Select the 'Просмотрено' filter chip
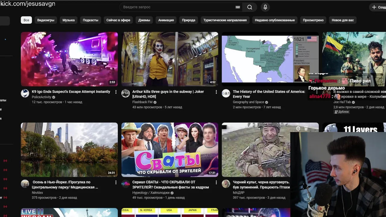The height and width of the screenshot is (217, 386). [x=313, y=20]
